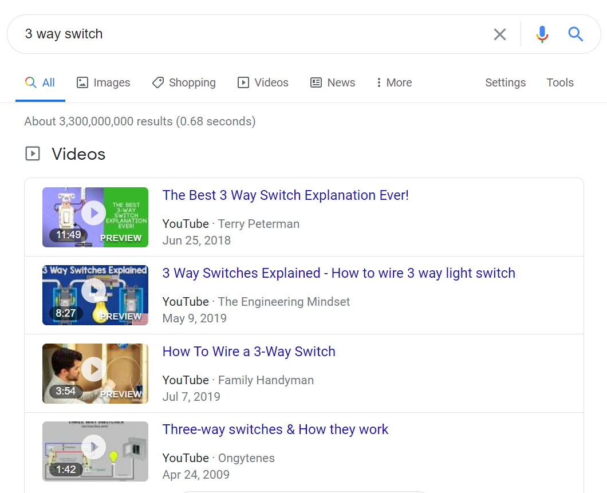Open "The Best 3 Way Switch Explanation Ever!" link

285,195
